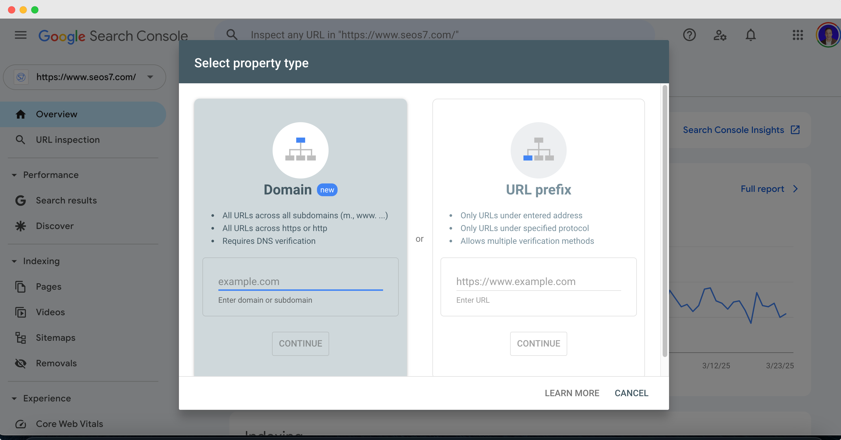Open the Sitemaps page

coord(83,338)
